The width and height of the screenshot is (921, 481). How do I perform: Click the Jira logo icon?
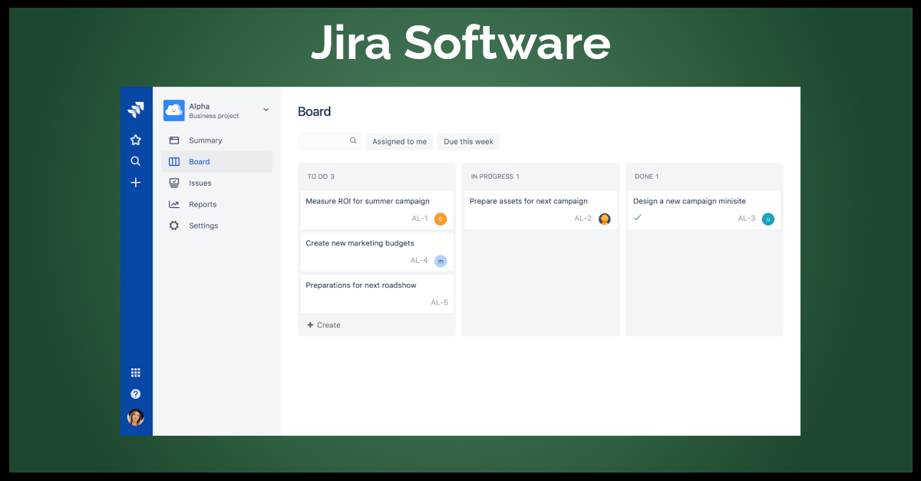click(136, 110)
